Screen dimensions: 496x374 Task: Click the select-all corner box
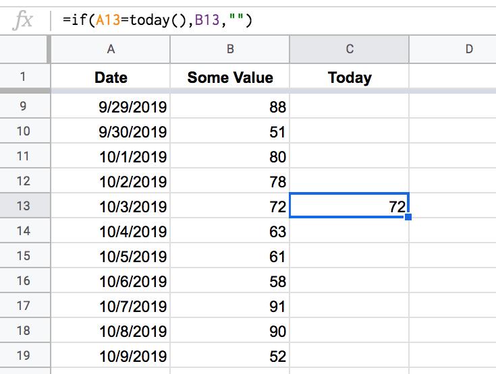pos(25,49)
